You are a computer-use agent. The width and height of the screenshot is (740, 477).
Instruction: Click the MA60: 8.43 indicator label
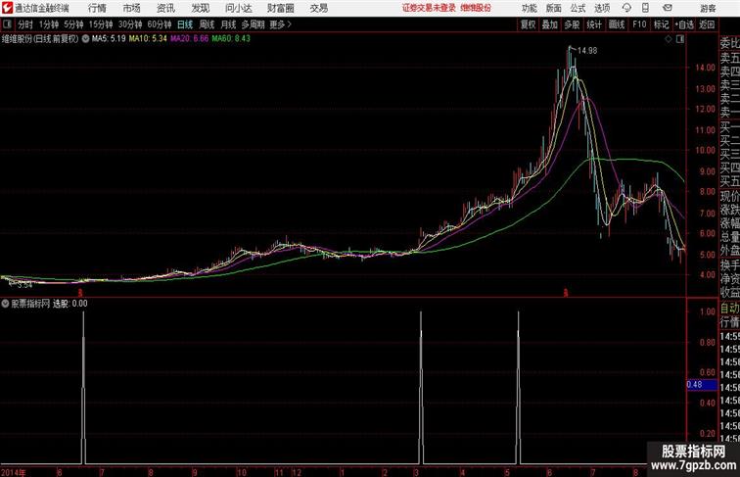pos(231,39)
